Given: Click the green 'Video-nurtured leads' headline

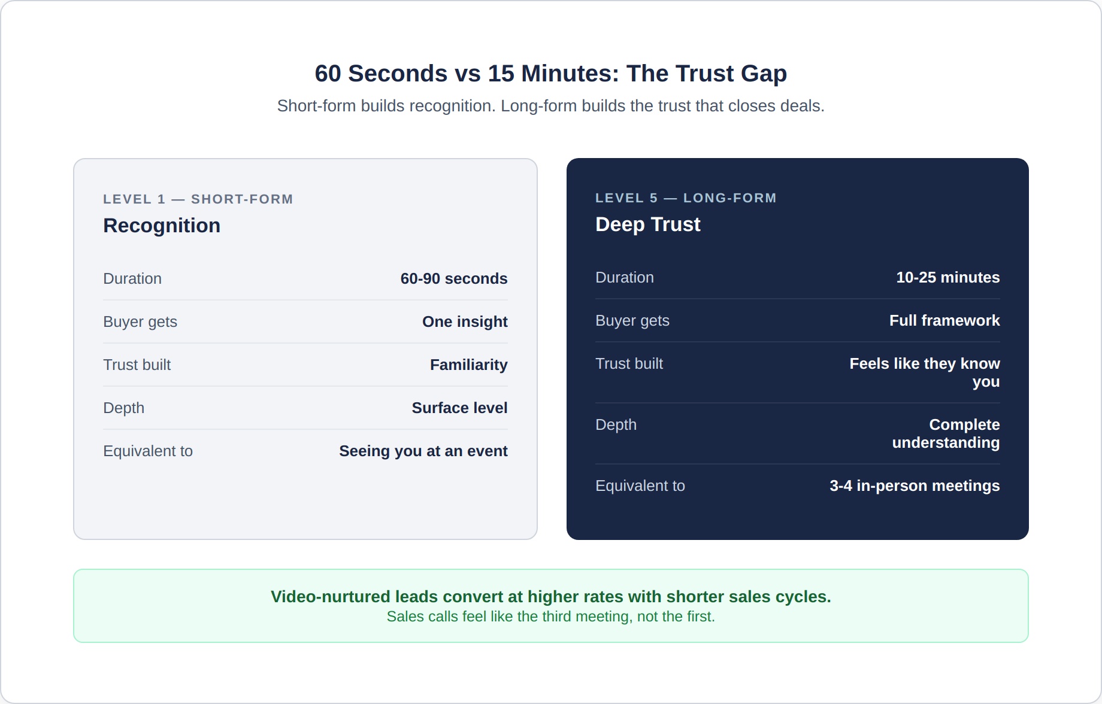Looking at the screenshot, I should tap(550, 597).
